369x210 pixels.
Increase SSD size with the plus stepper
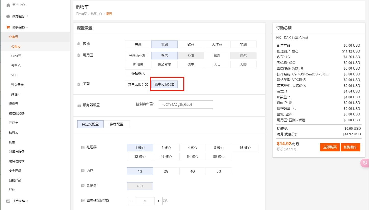pos(159,201)
